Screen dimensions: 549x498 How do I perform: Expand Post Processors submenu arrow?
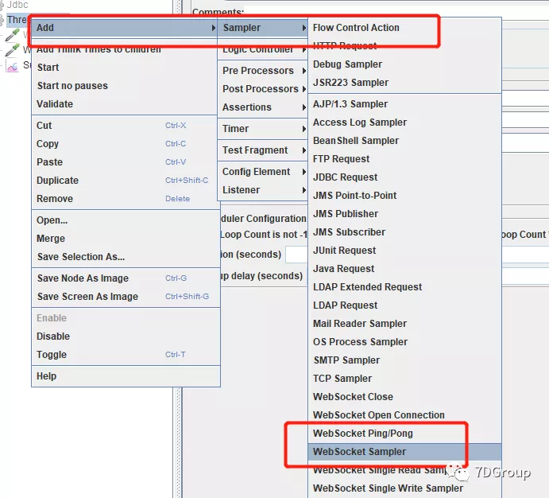point(304,89)
